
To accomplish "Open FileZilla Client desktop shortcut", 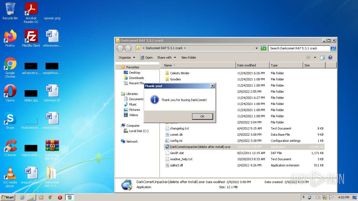I will (x=31, y=39).
